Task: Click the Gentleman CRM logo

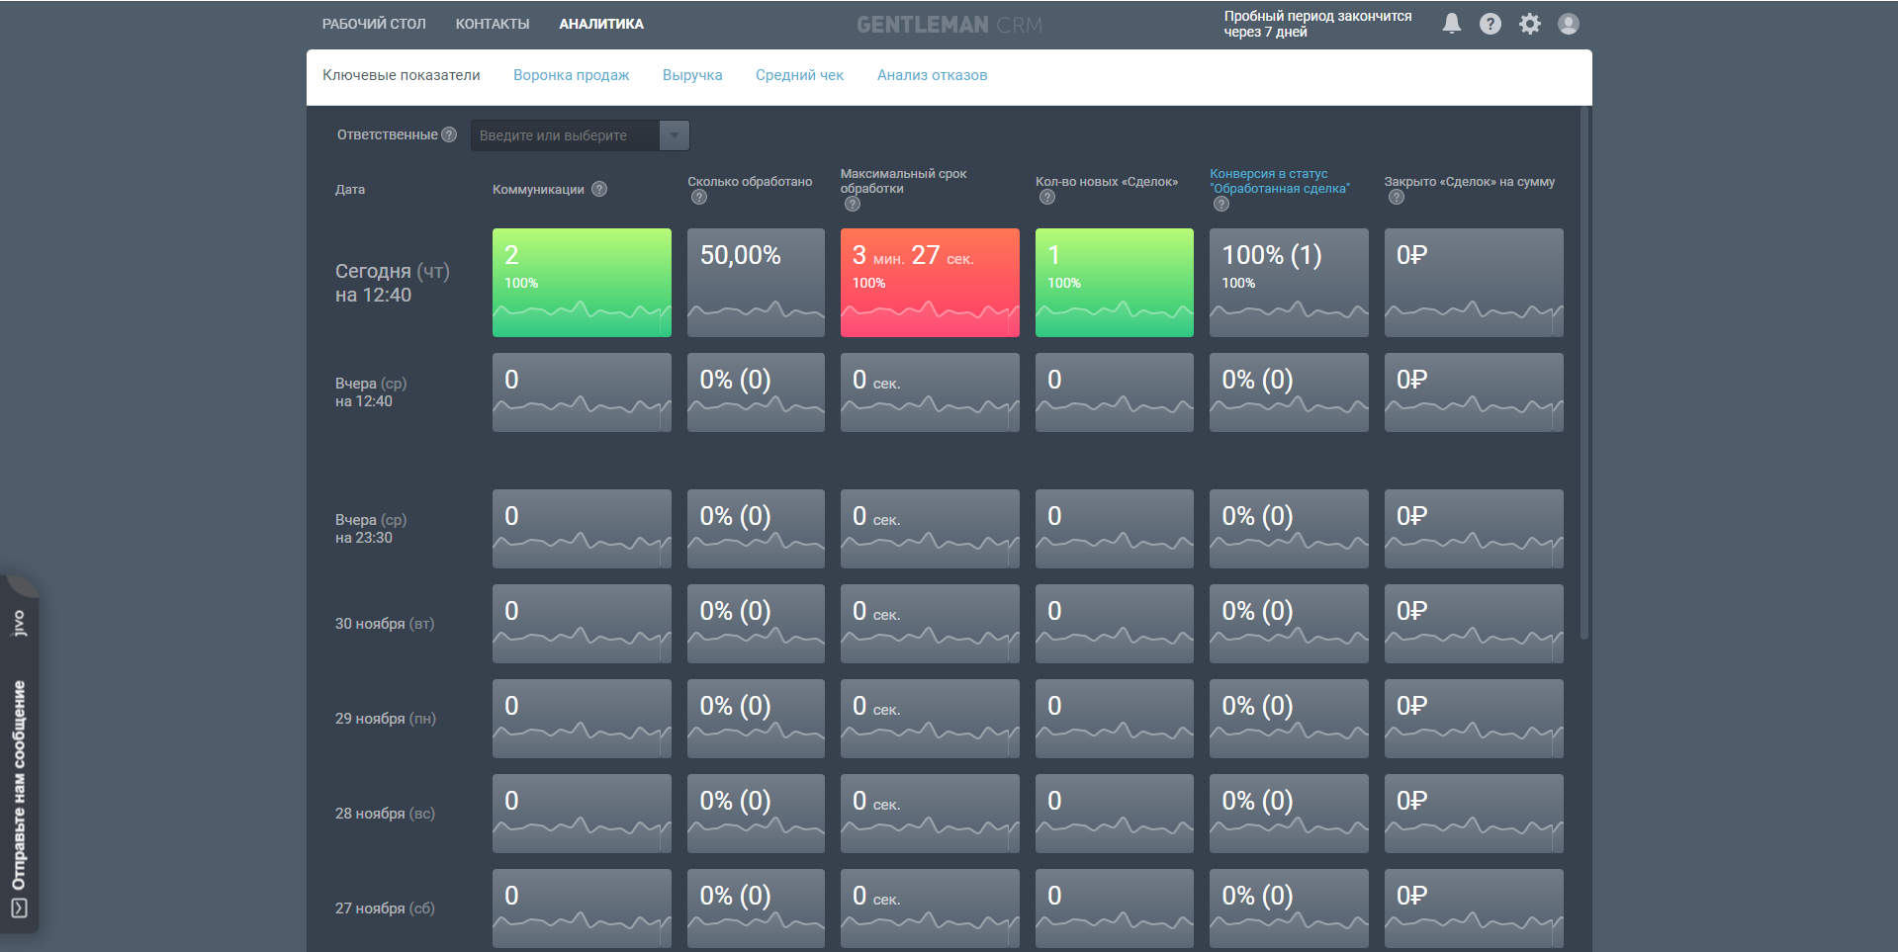Action: point(949,25)
